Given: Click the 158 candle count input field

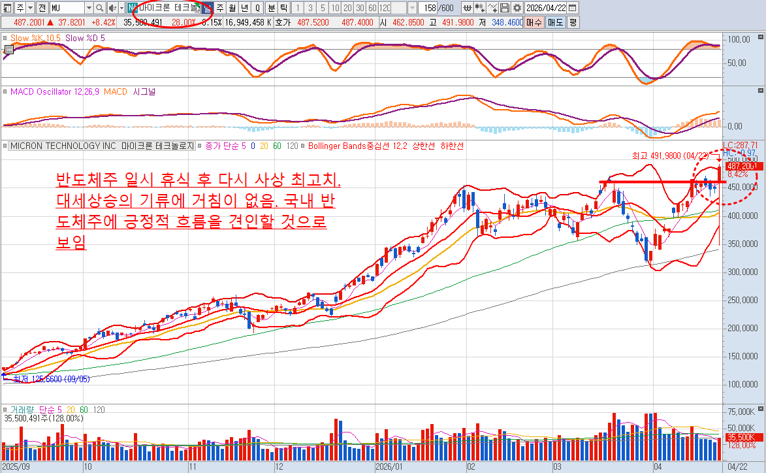Looking at the screenshot, I should pos(432,8).
